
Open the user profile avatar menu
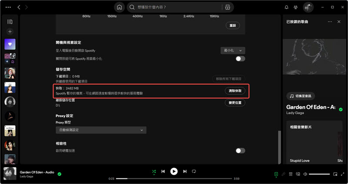tap(308, 7)
